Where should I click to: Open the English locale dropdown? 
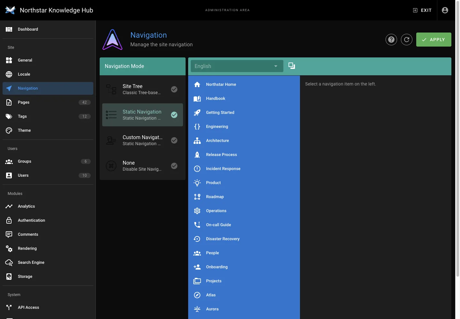coord(237,66)
